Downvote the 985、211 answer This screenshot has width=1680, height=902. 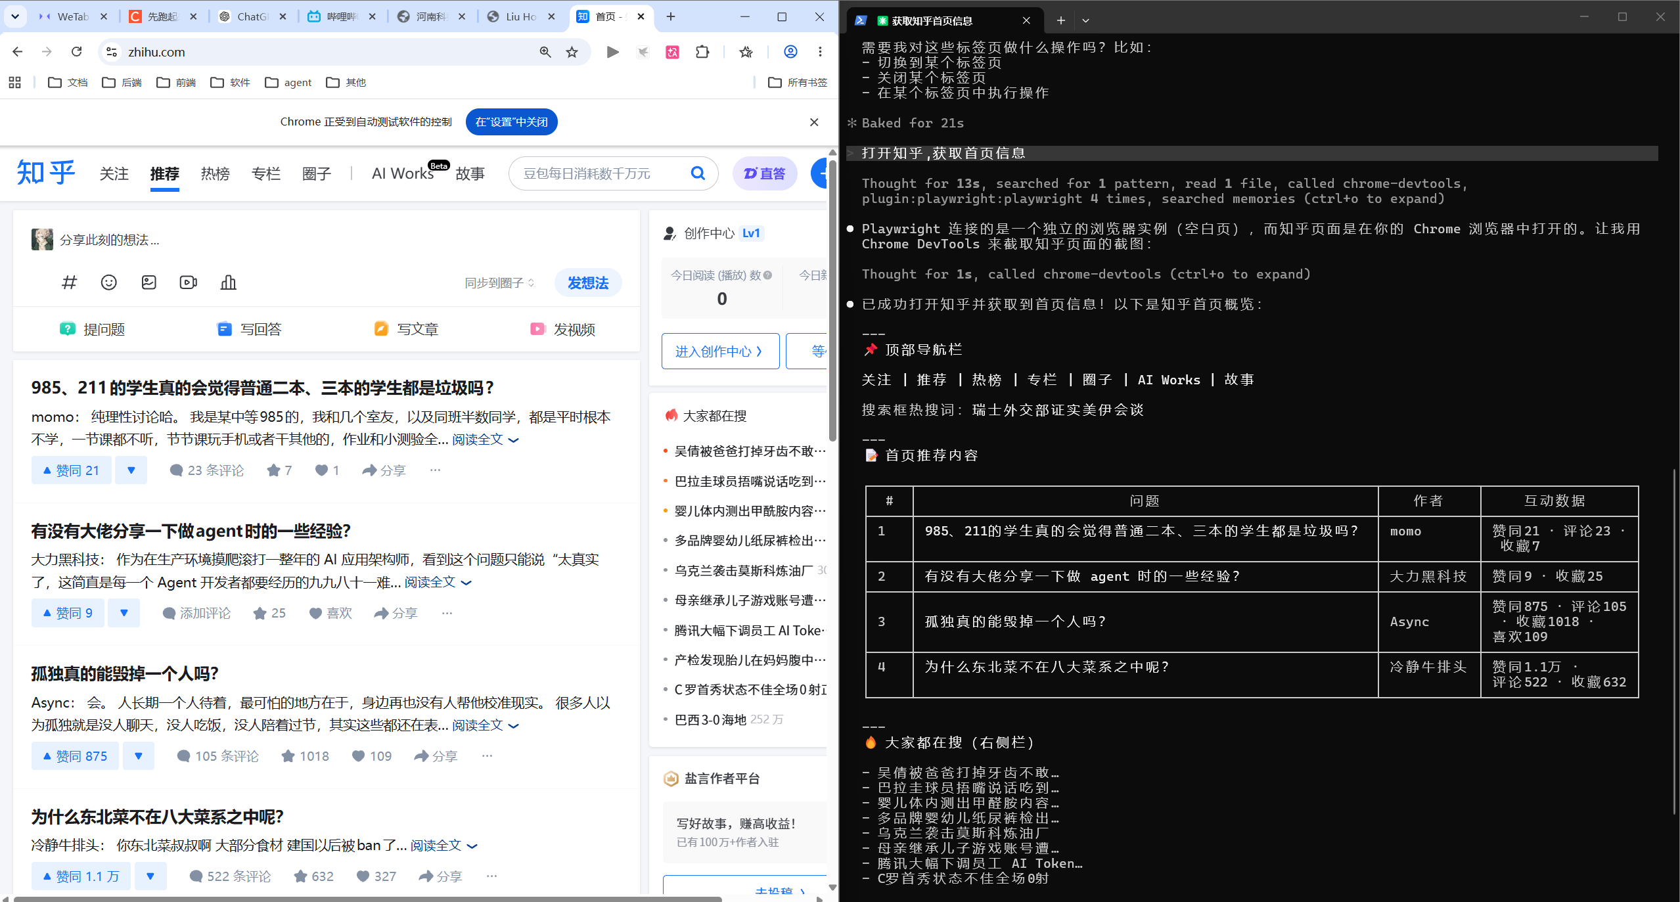131,470
